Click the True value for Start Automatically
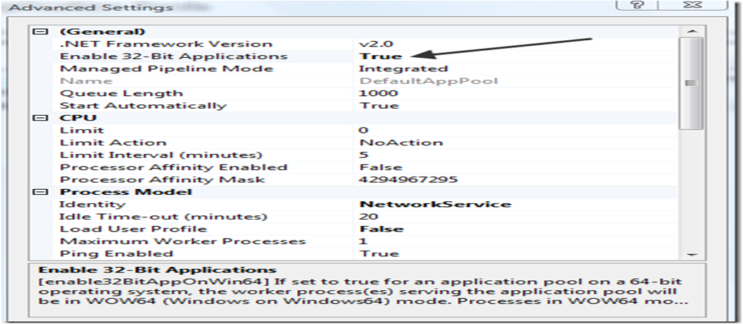Screen dimensions: 743x324 click(x=379, y=105)
